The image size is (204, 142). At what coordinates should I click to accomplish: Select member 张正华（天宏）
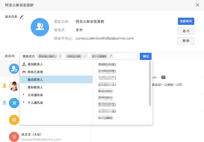coord(31,134)
